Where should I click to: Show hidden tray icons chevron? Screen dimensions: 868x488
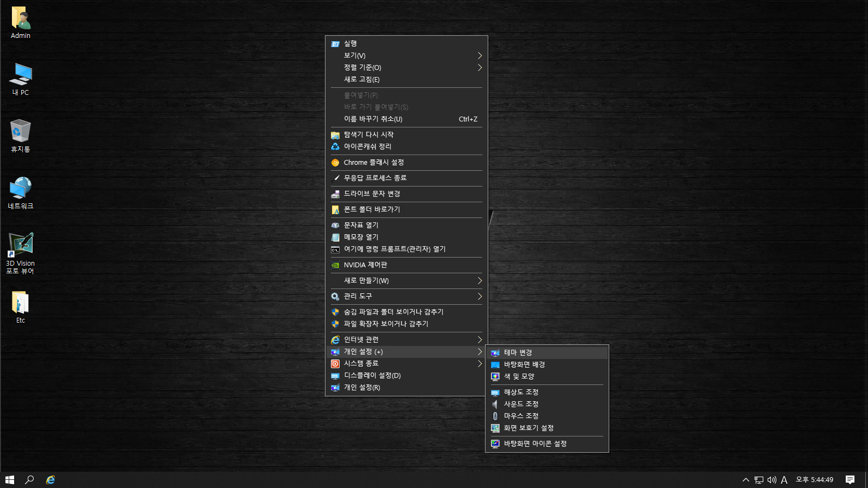[x=746, y=480]
